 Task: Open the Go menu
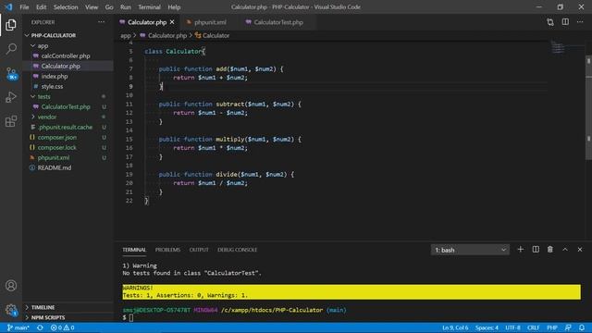click(x=109, y=7)
